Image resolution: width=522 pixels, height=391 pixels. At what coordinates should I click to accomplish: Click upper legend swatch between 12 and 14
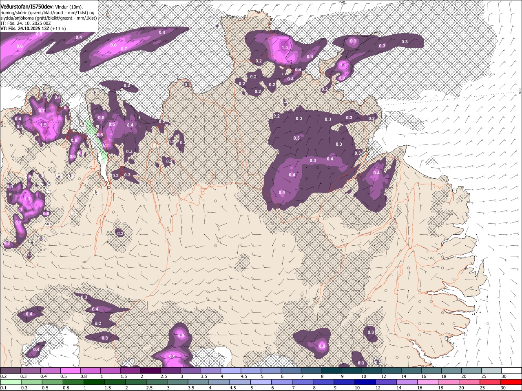coord(391,370)
